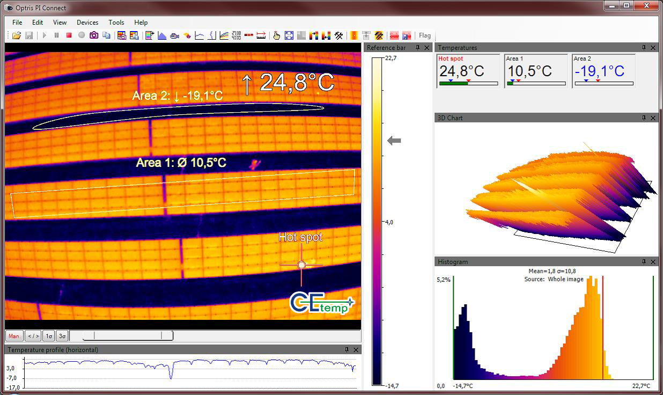Click the Open file folder icon
Viewport: 663px width, 395px height.
[17, 35]
